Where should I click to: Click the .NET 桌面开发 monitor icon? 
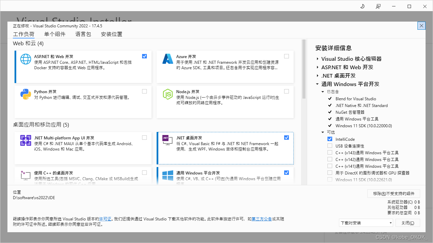tap(167, 140)
